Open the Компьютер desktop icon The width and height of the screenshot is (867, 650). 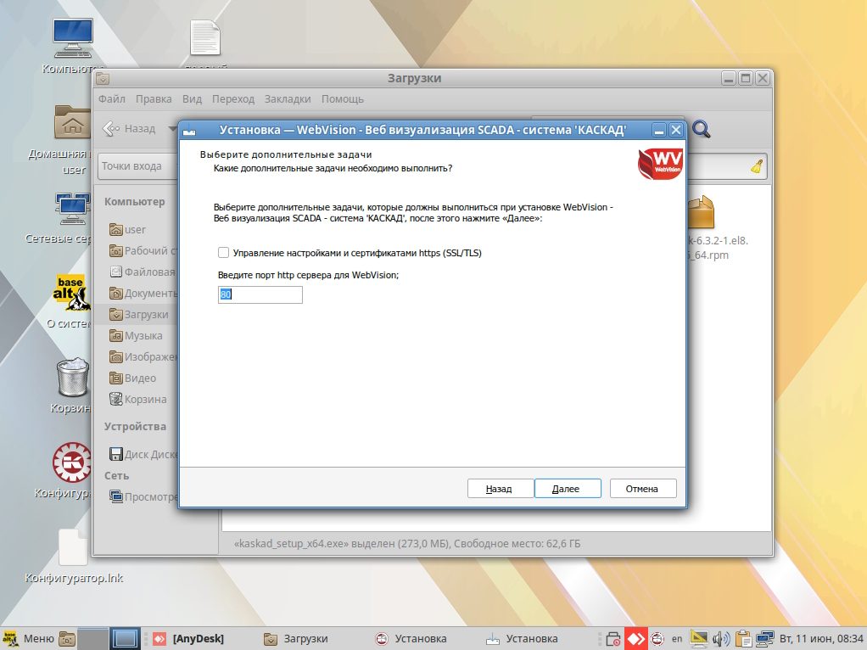73,42
